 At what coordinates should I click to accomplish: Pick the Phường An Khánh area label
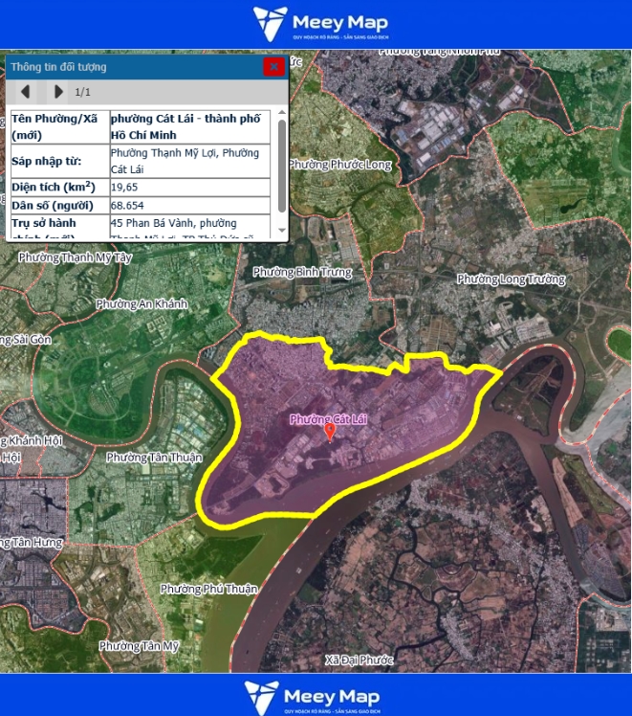click(142, 304)
